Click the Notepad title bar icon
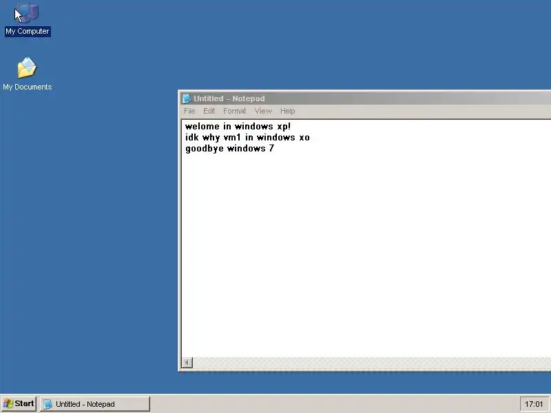Screen dimensions: 551x413 [186, 98]
